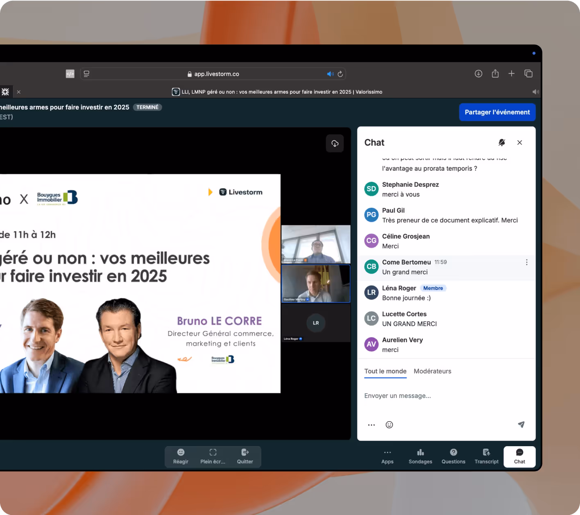Send the chat message arrow

tap(521, 424)
